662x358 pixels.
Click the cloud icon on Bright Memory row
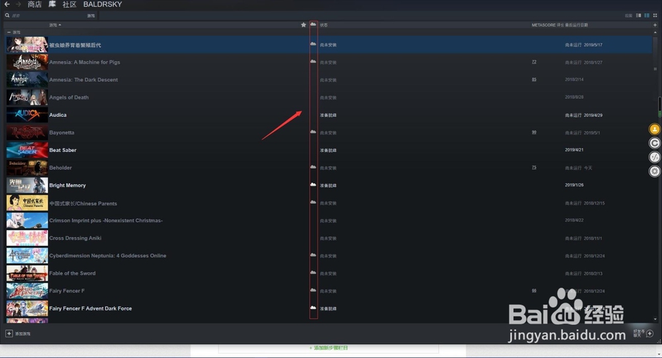[x=313, y=185]
